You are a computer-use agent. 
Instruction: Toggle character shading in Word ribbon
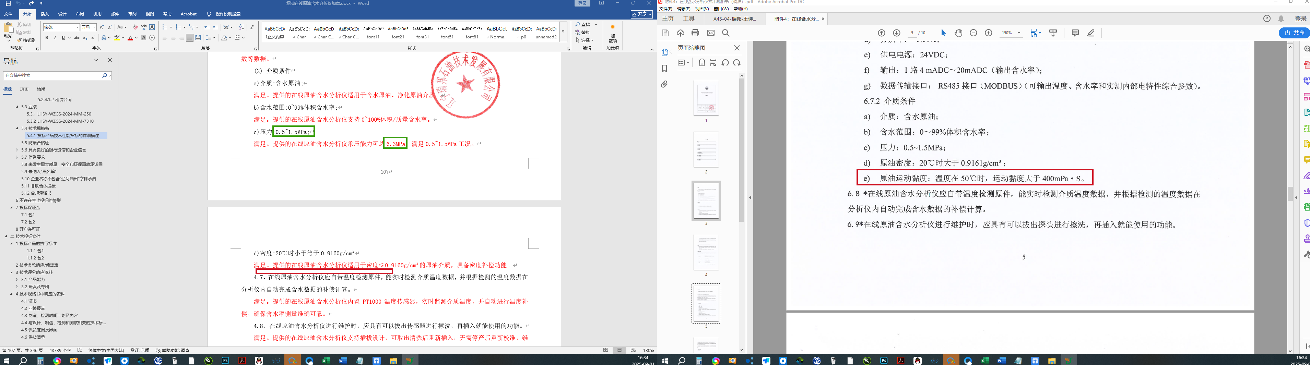pyautogui.click(x=143, y=38)
